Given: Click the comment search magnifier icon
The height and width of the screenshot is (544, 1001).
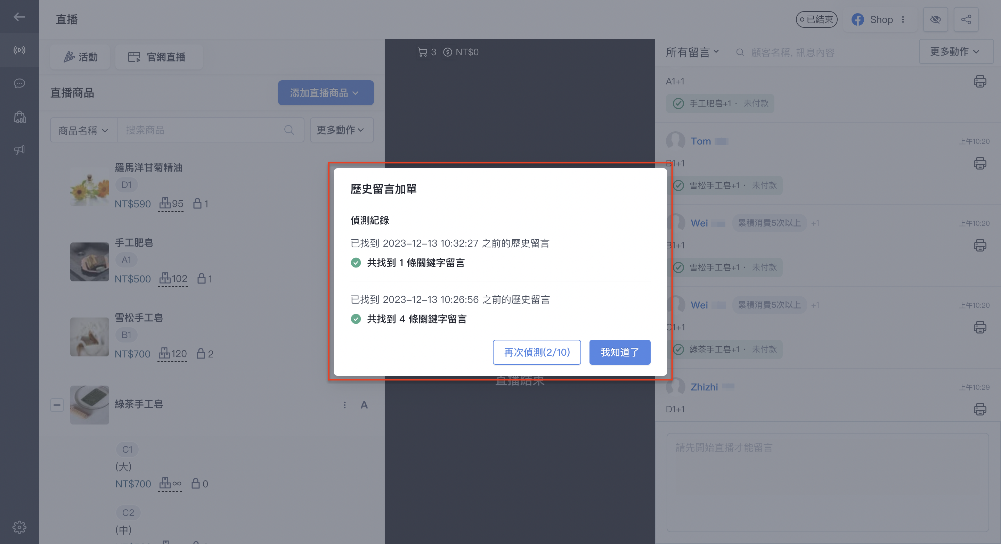Looking at the screenshot, I should pos(740,52).
